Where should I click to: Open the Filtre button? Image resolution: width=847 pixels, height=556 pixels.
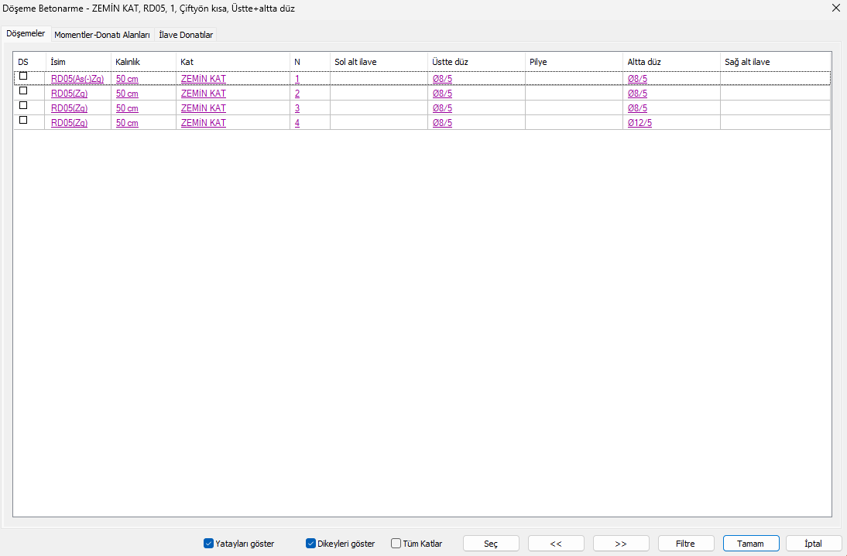tap(685, 544)
